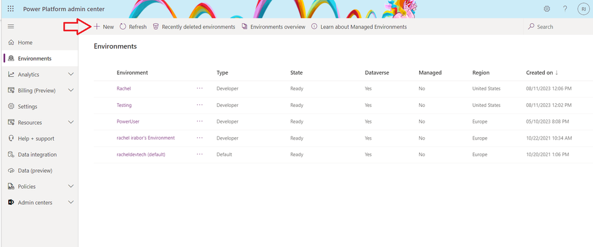This screenshot has height=247, width=593.
Task: Sort by the Type column header
Action: coord(223,72)
